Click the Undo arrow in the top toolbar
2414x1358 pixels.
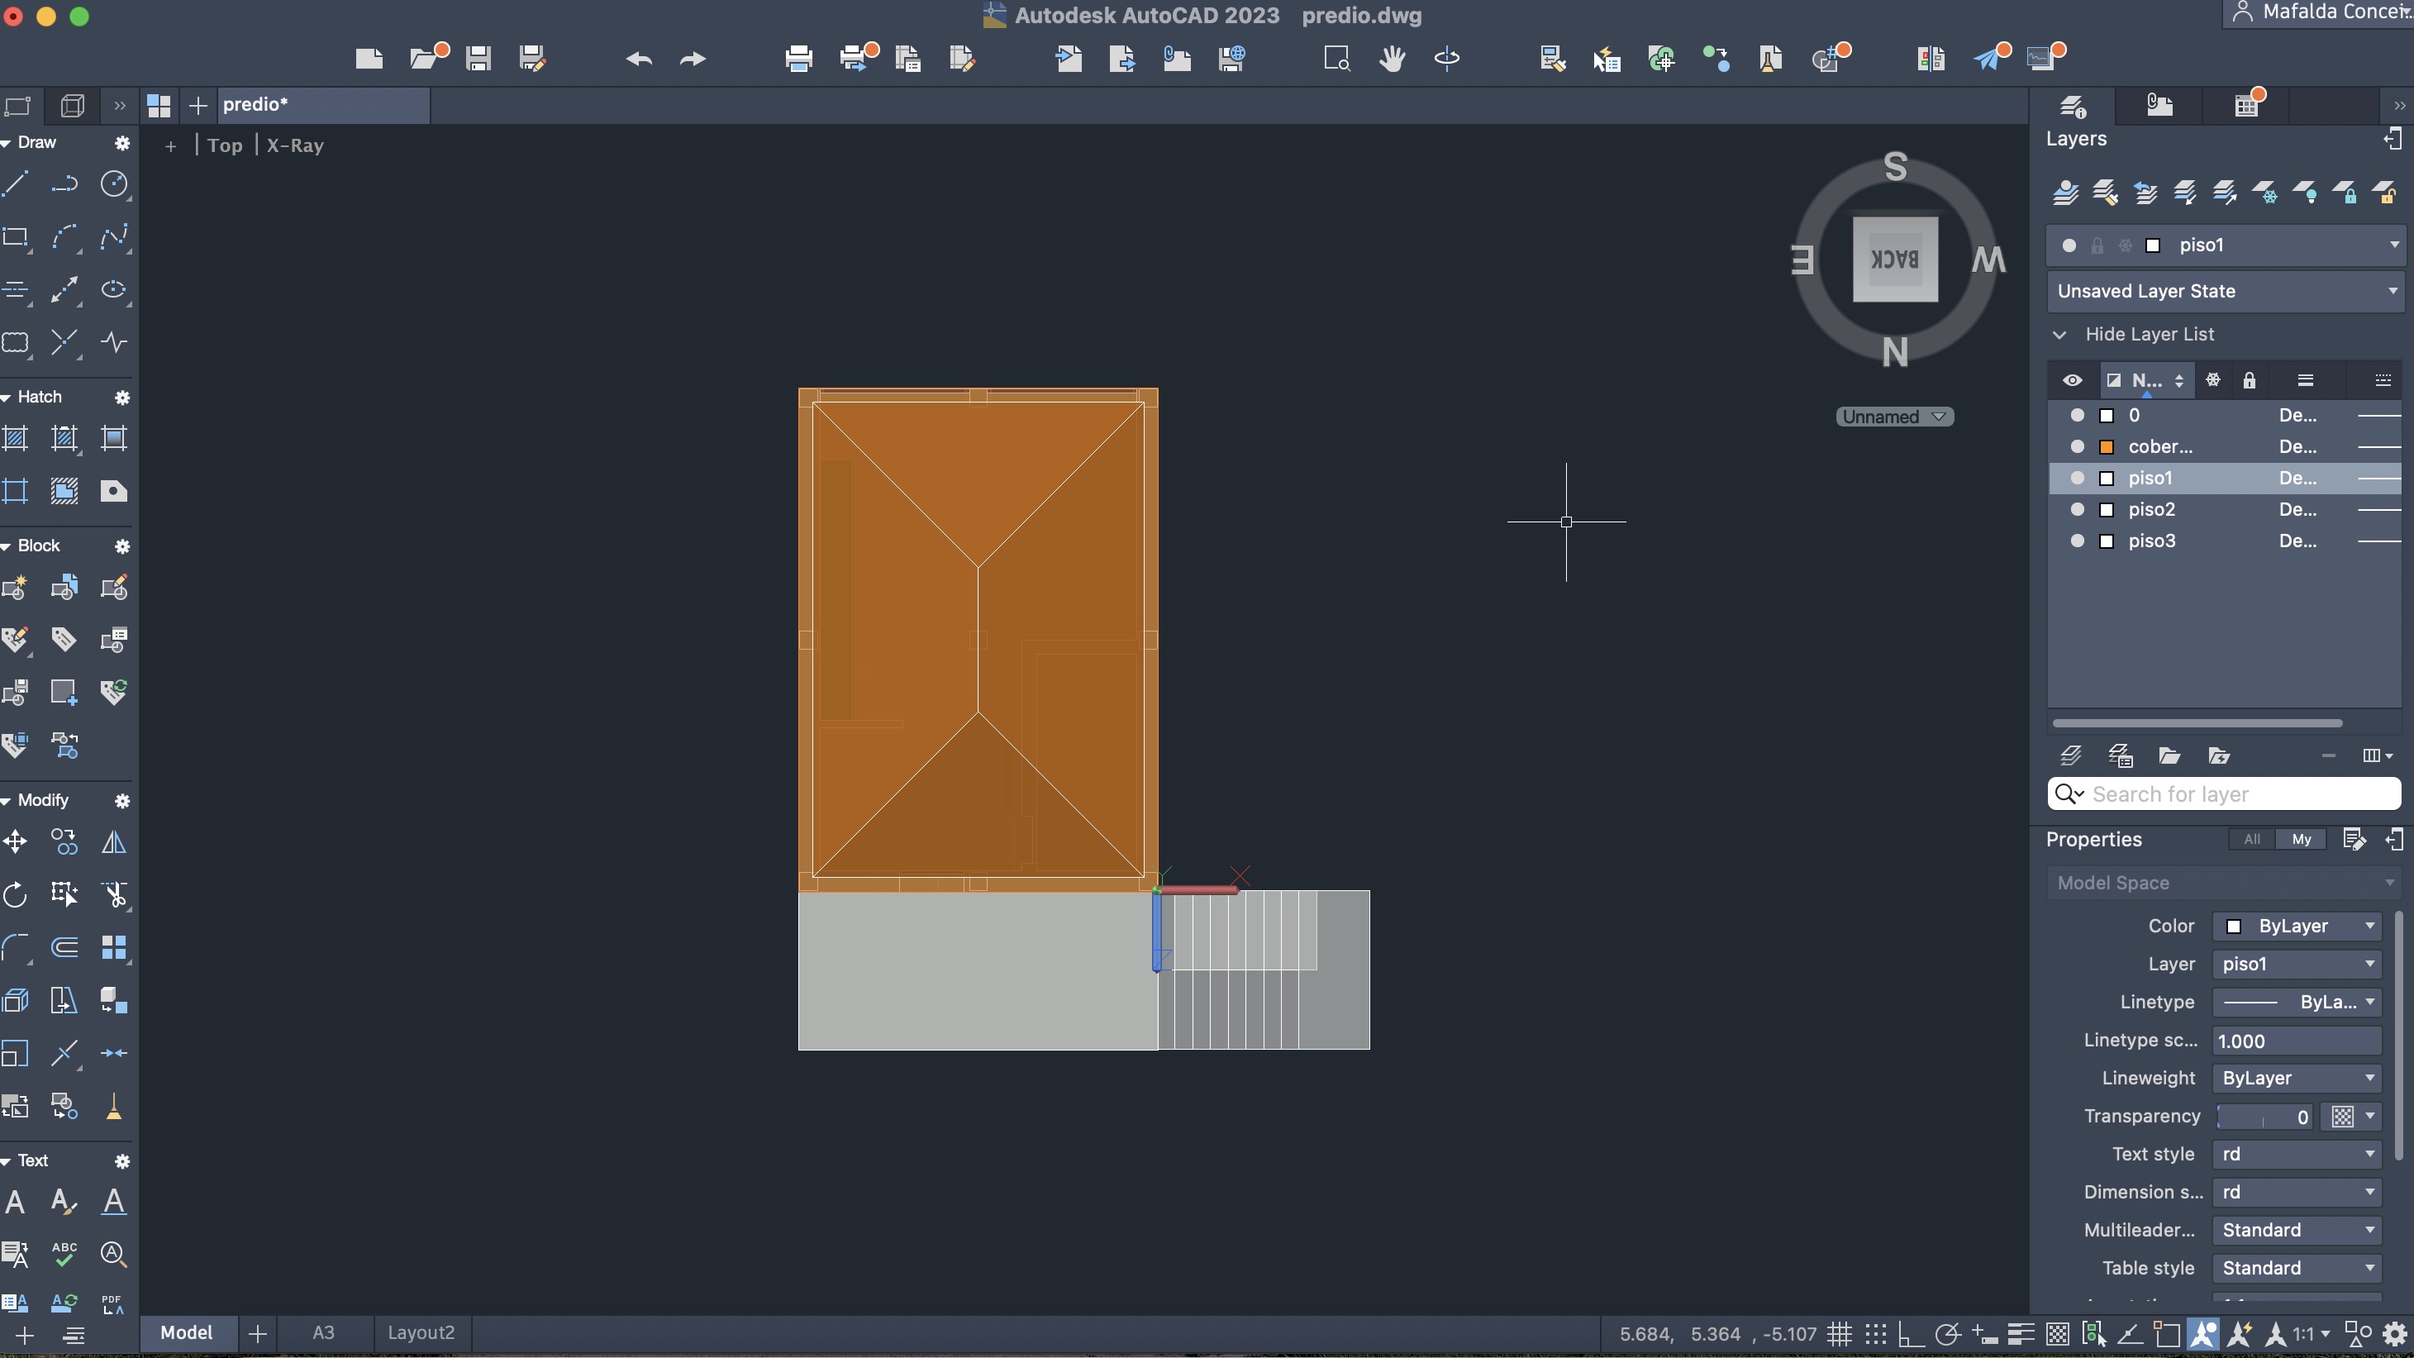click(639, 59)
